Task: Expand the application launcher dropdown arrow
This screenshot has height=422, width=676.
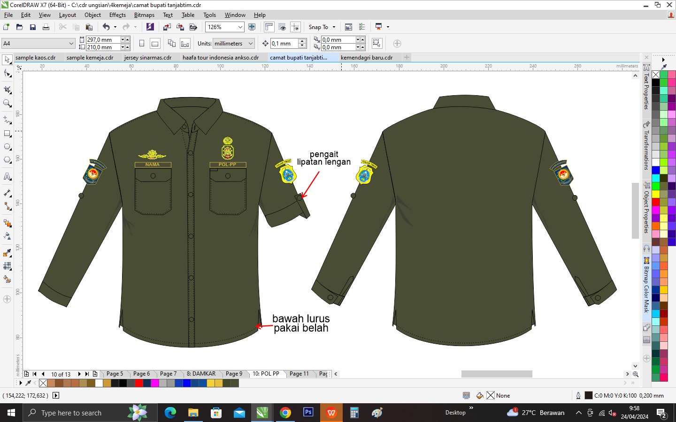Action: (x=388, y=27)
